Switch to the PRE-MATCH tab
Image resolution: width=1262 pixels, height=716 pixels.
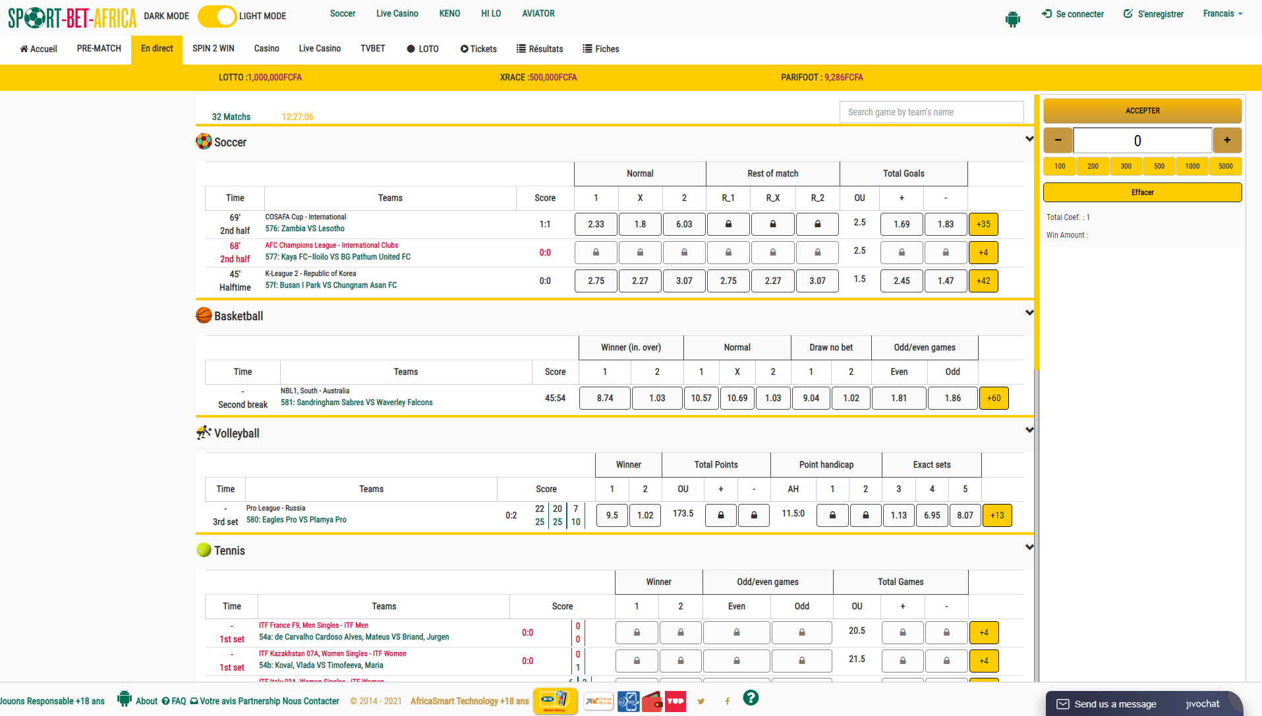pyautogui.click(x=99, y=49)
